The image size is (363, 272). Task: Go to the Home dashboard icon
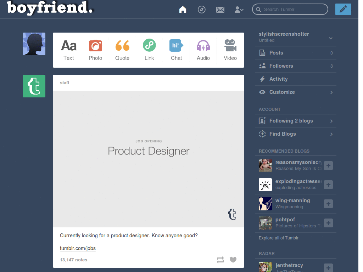click(183, 10)
